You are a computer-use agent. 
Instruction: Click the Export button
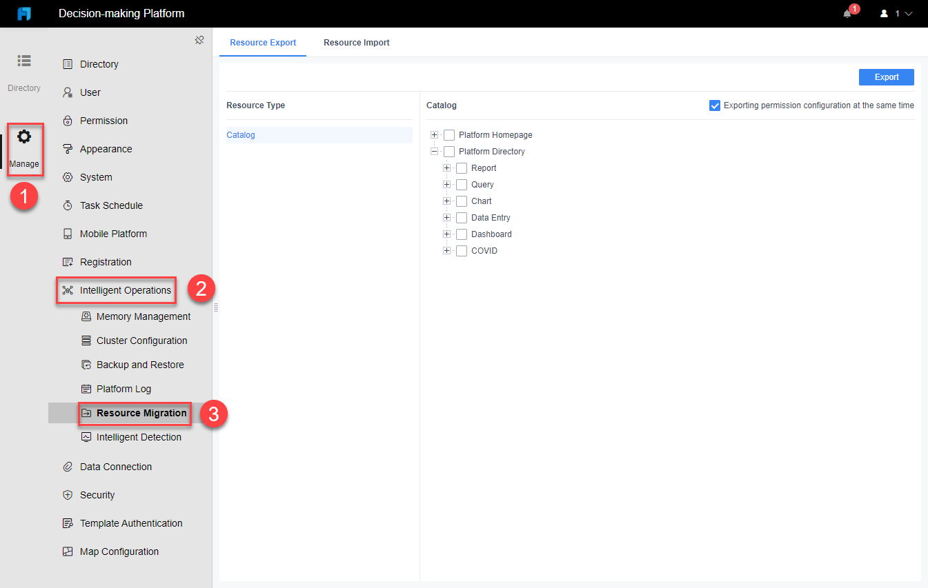click(x=886, y=77)
